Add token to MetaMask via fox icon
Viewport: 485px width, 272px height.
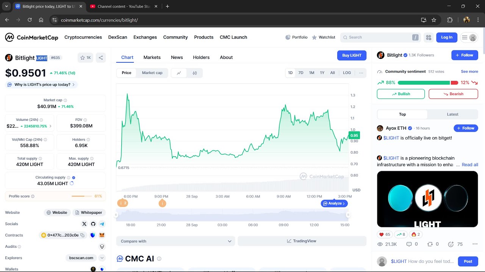(x=102, y=235)
